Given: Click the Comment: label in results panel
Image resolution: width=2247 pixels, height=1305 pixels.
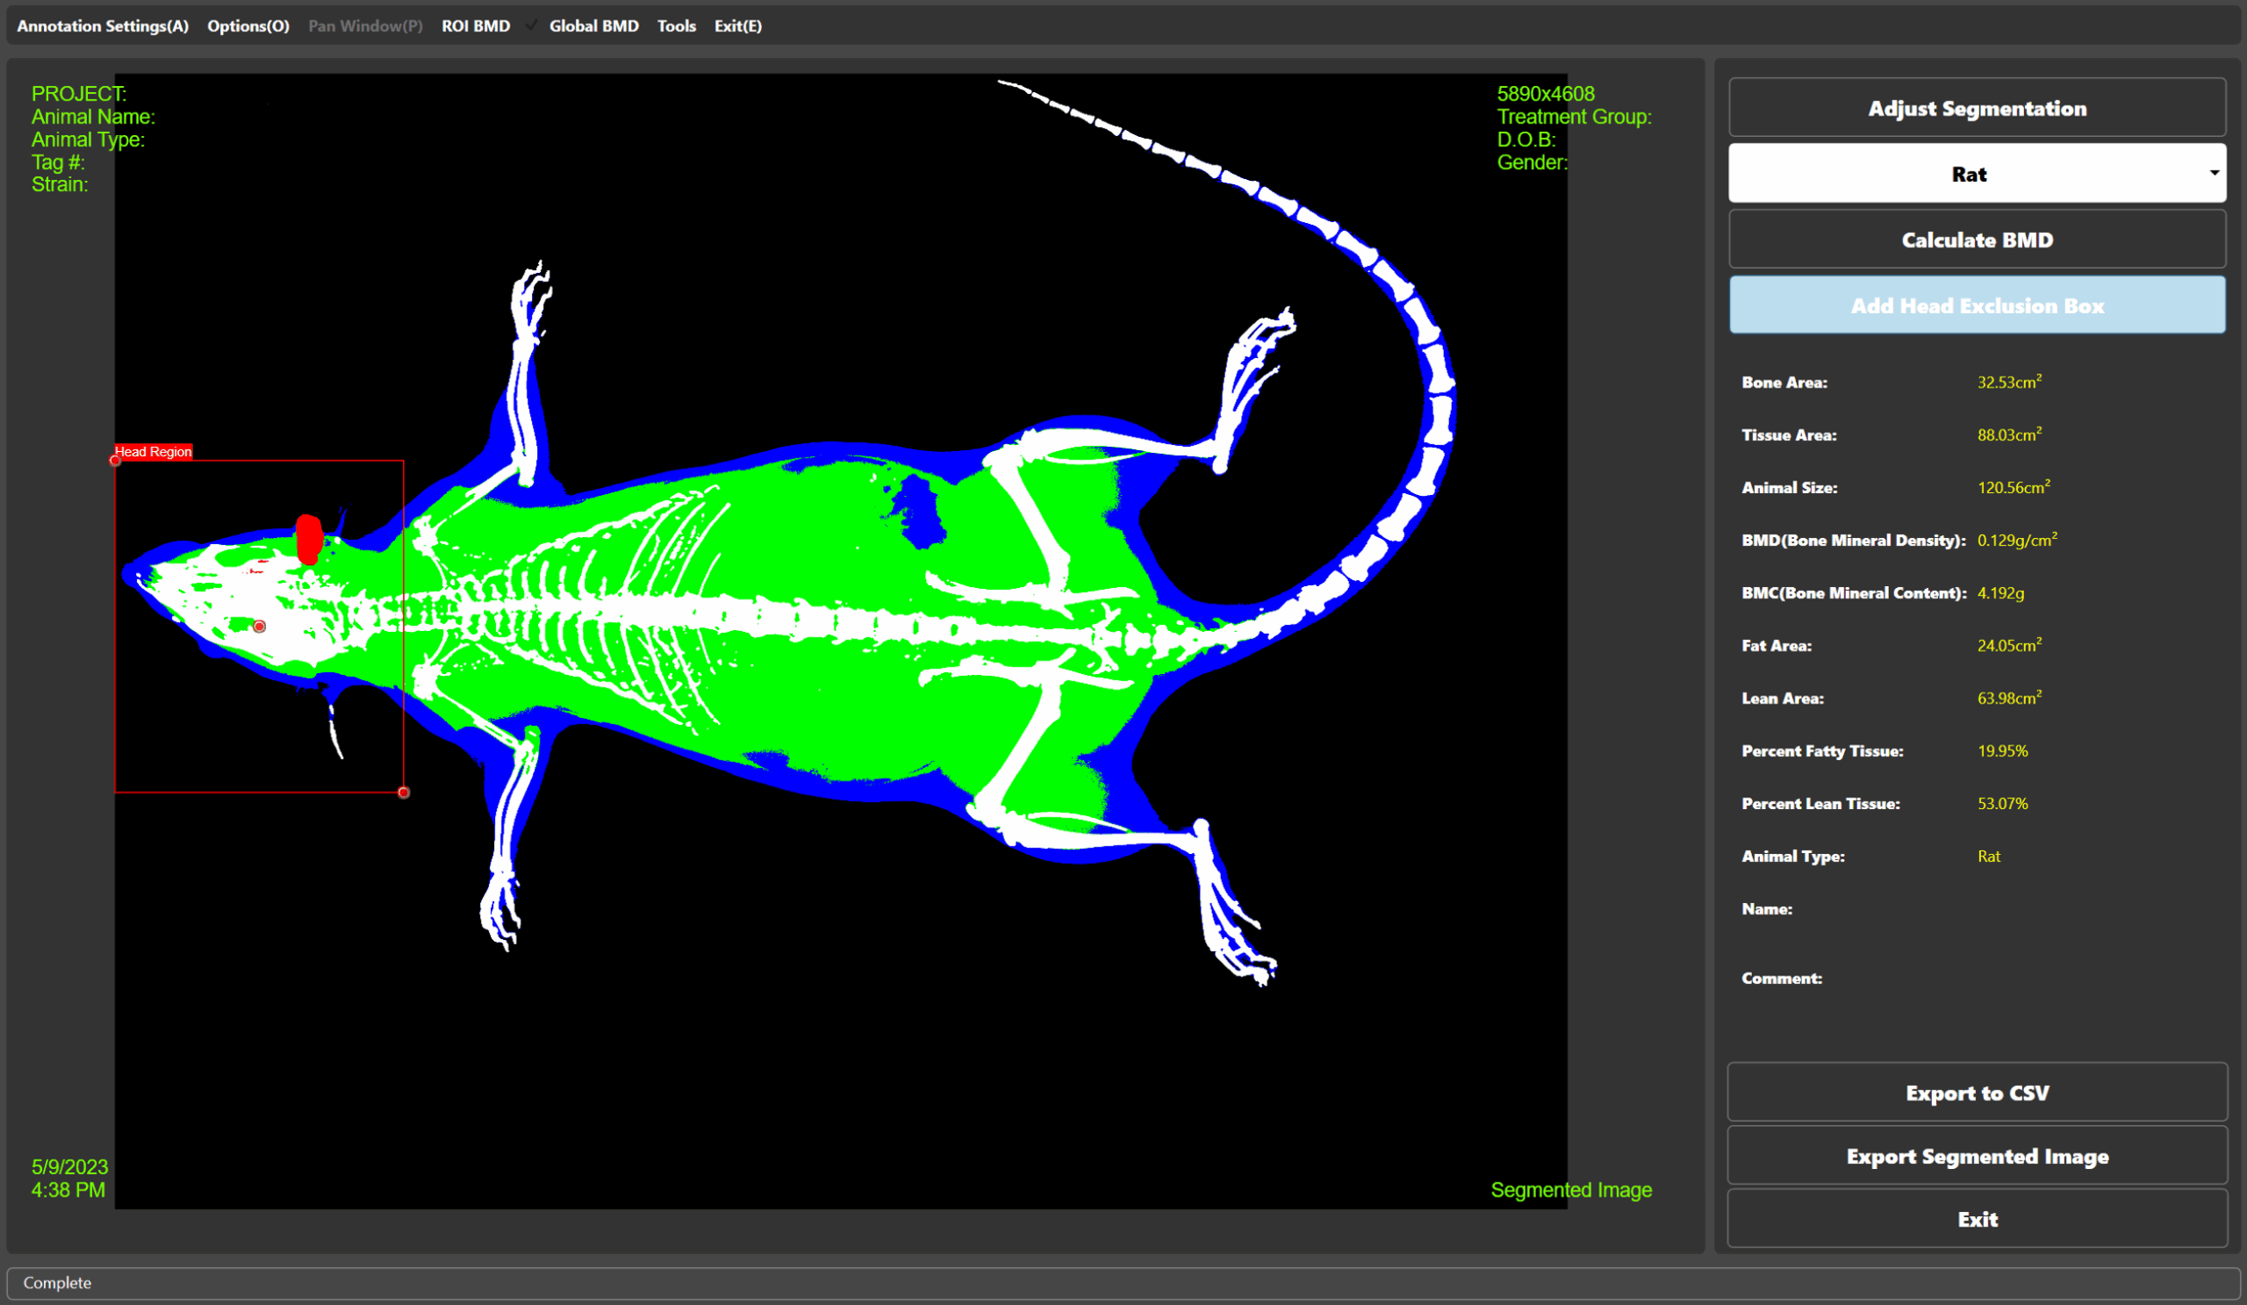Looking at the screenshot, I should [1782, 978].
